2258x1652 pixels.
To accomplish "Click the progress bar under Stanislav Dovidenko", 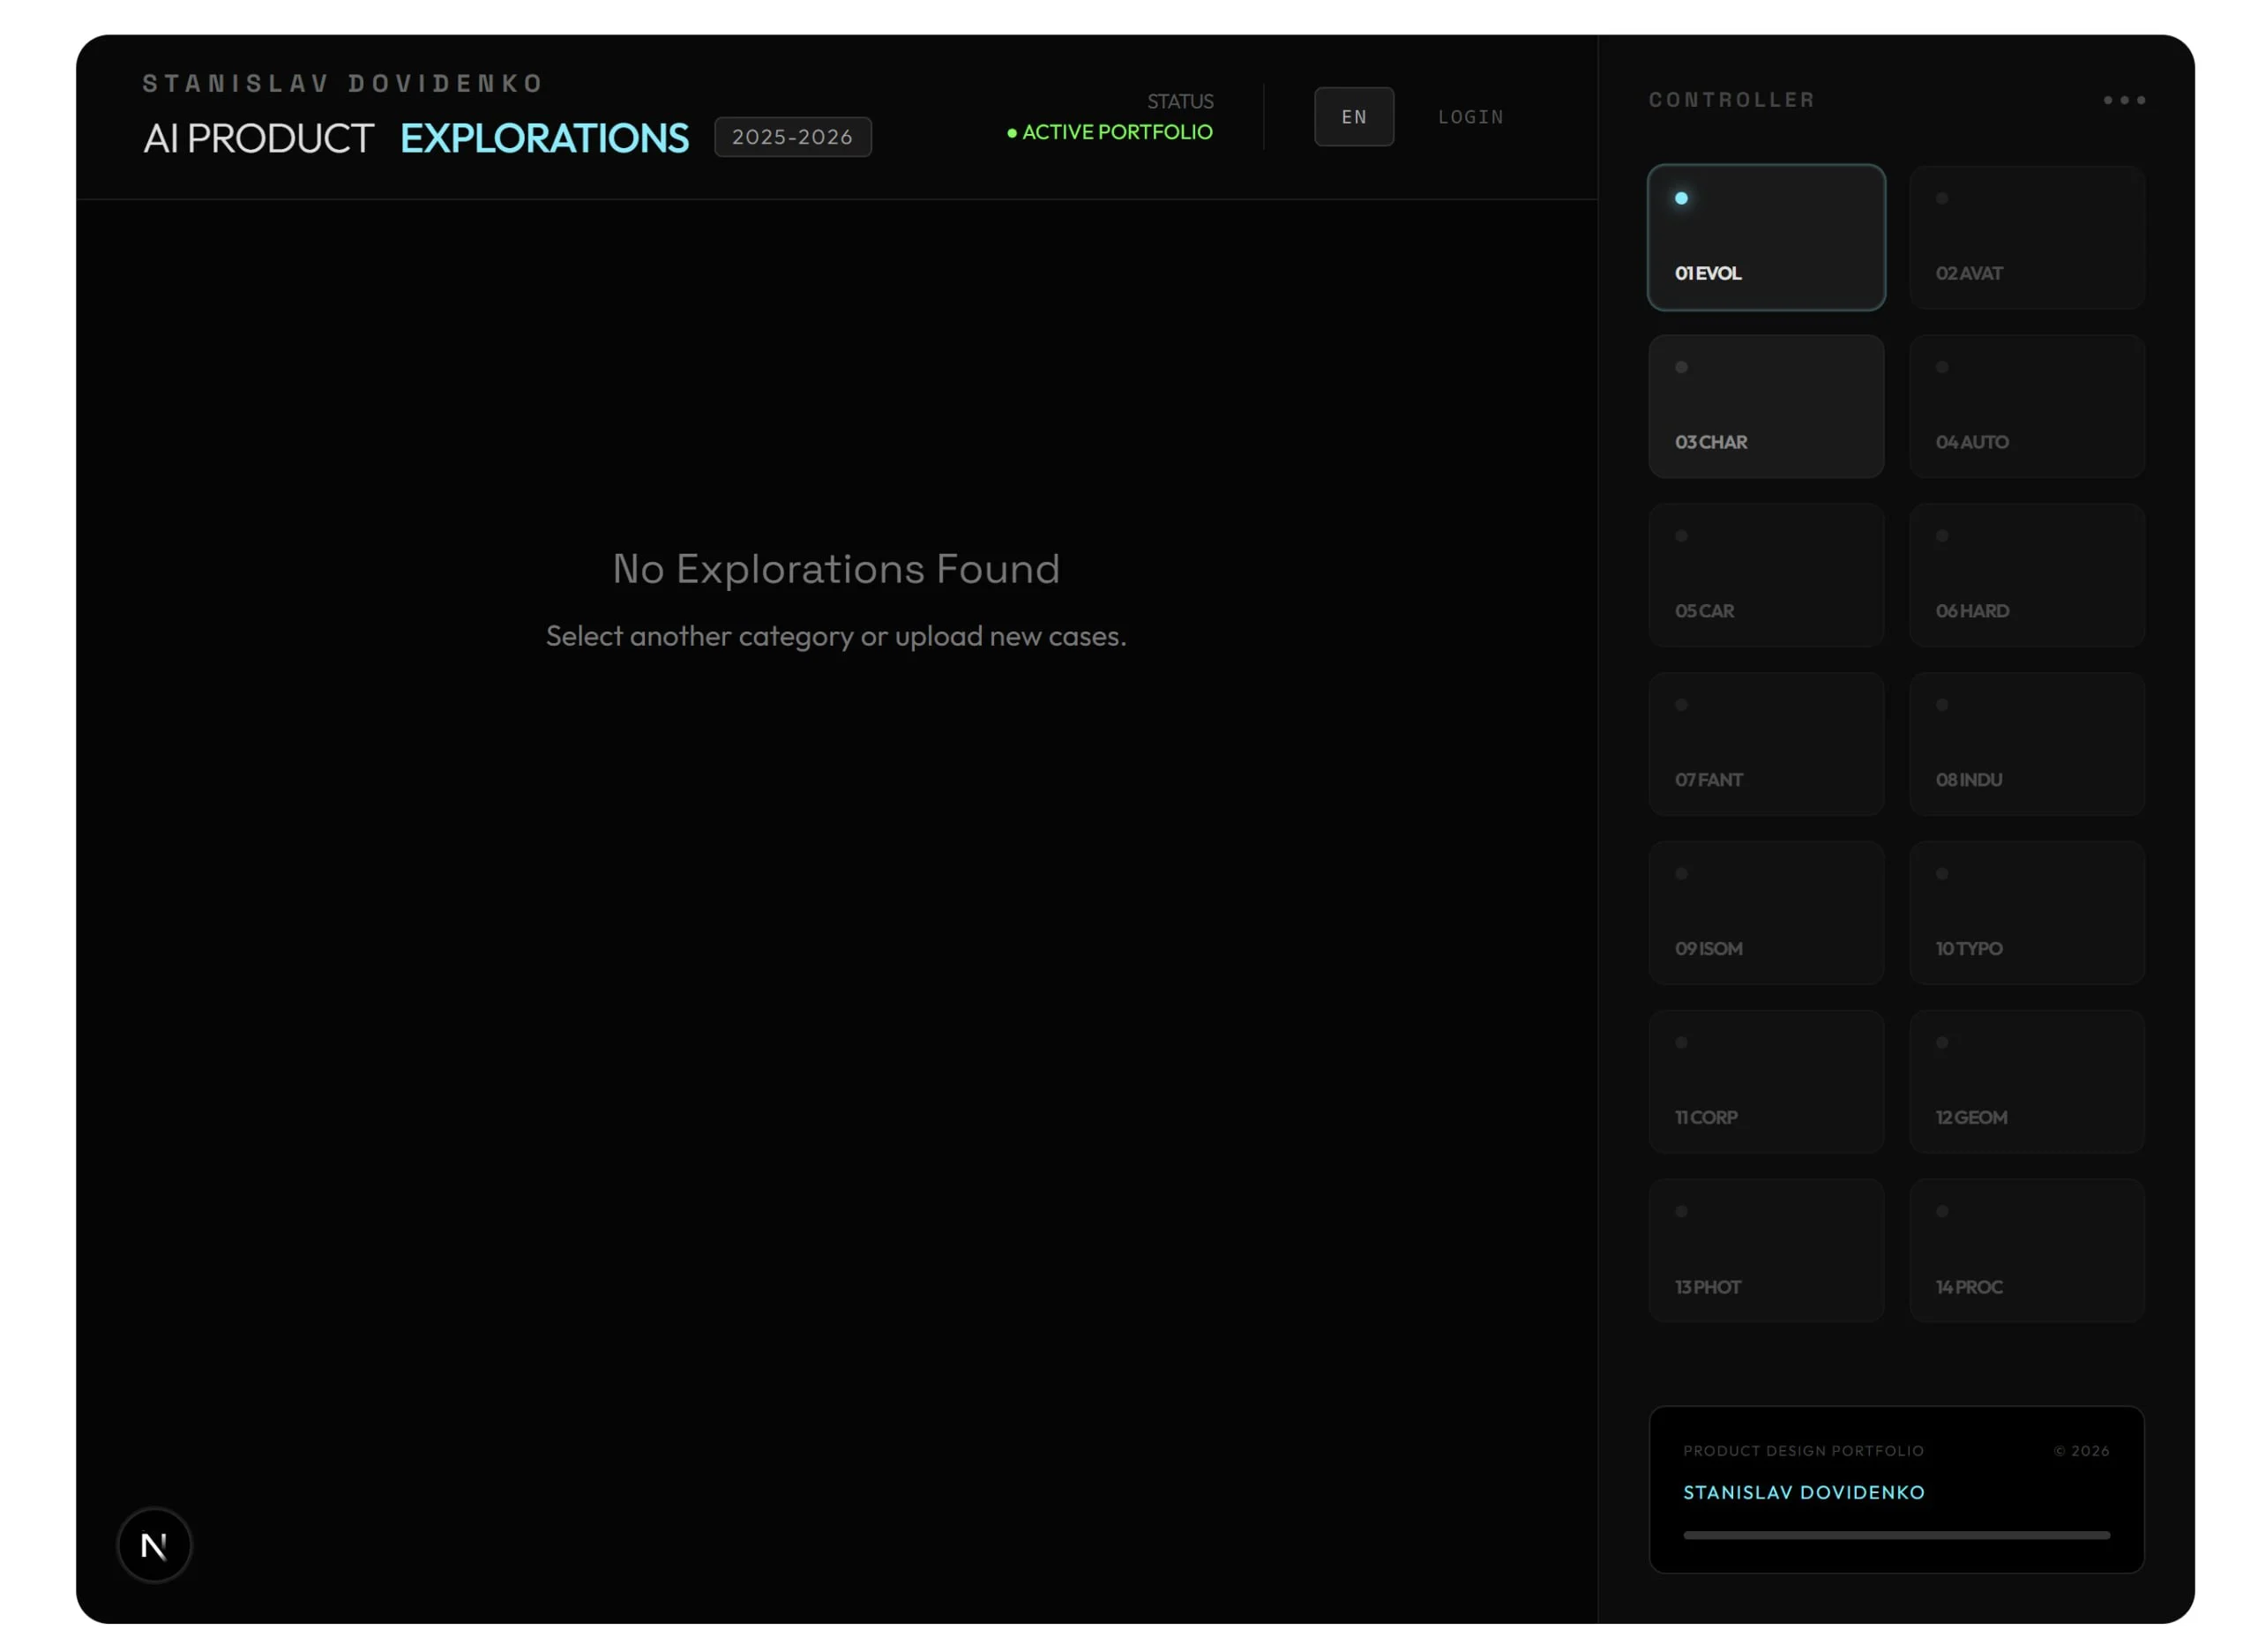I will click(1896, 1535).
